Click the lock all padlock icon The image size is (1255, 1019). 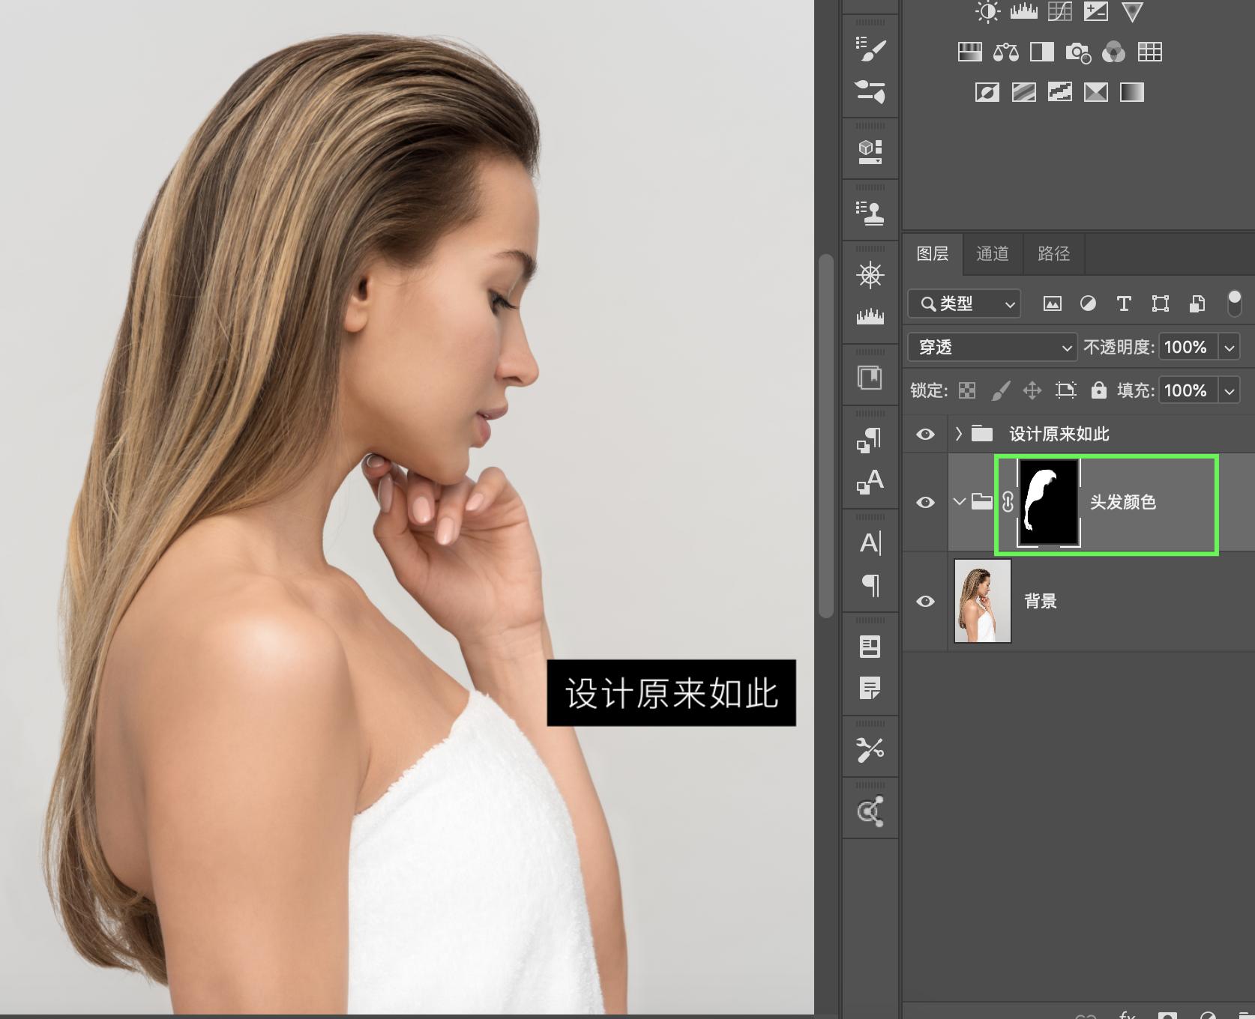coord(1098,390)
